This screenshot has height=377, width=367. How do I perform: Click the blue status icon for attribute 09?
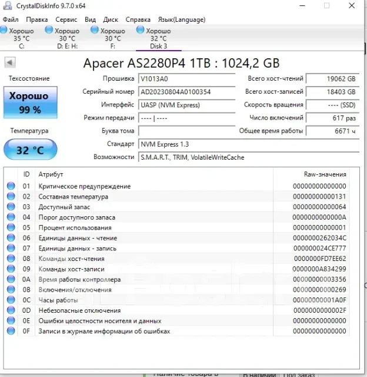[x=11, y=269]
